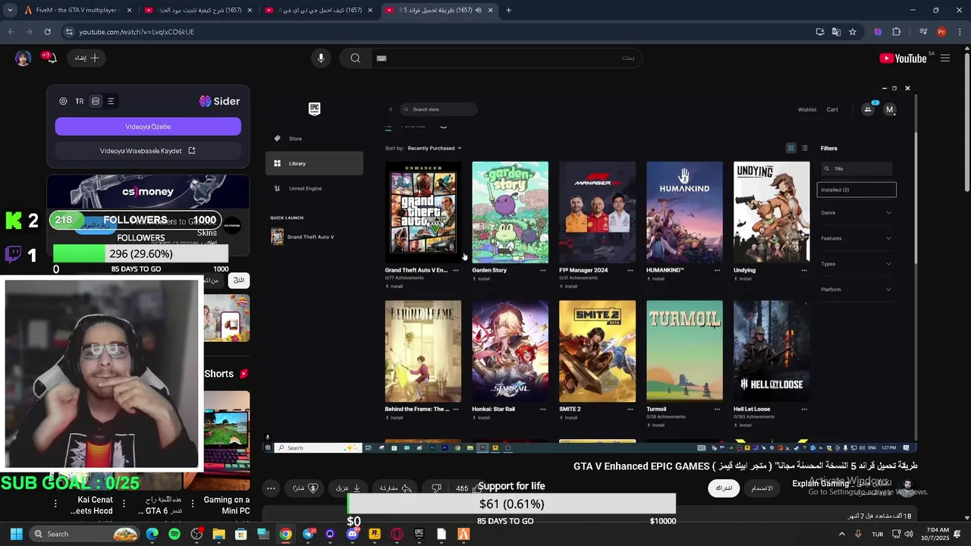Click the YouTube search text box
Viewport: 971px width, 546px height.
(x=506, y=58)
